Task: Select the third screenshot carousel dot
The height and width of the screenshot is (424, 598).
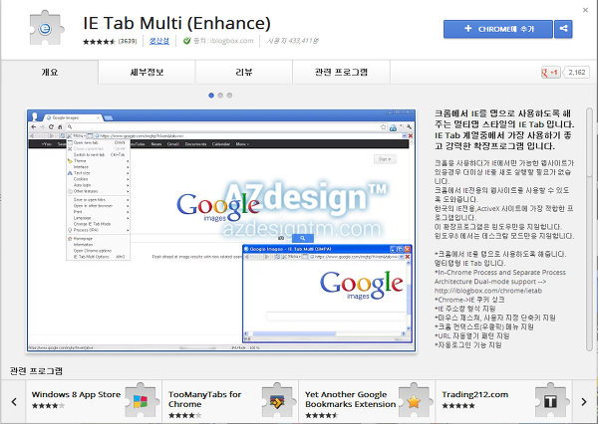Action: click(x=229, y=96)
